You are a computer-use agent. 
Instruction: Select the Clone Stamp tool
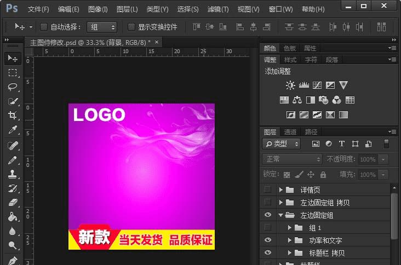pyautogui.click(x=12, y=174)
